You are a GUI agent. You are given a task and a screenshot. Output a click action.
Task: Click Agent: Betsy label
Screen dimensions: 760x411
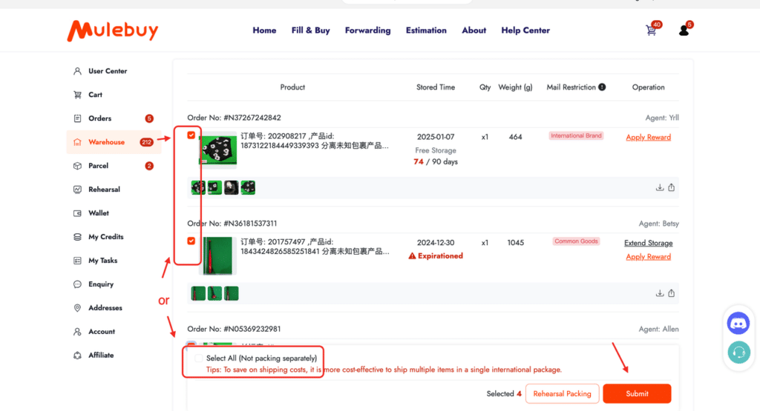(x=659, y=224)
